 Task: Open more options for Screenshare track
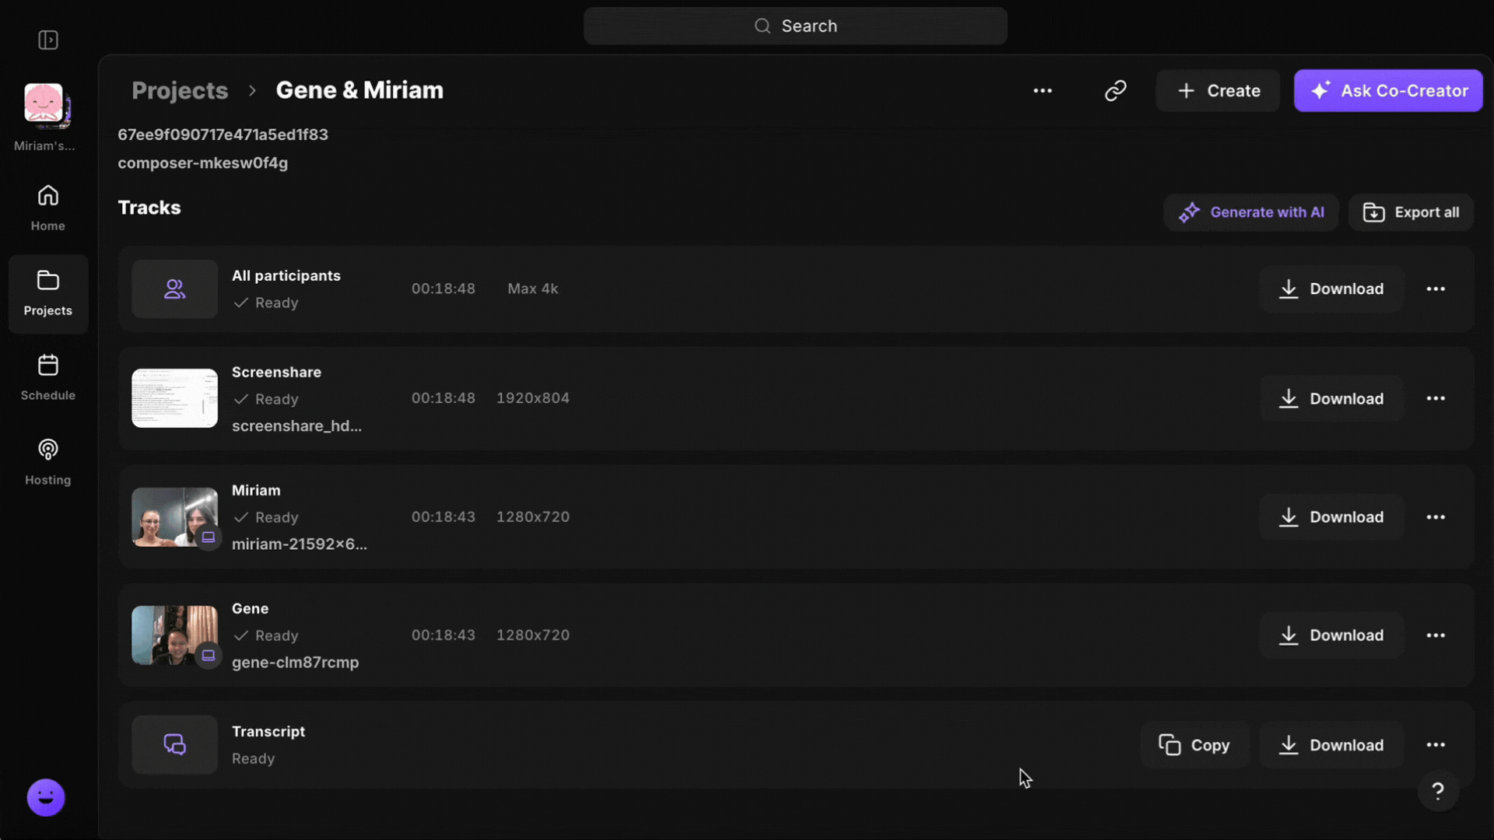pos(1436,398)
